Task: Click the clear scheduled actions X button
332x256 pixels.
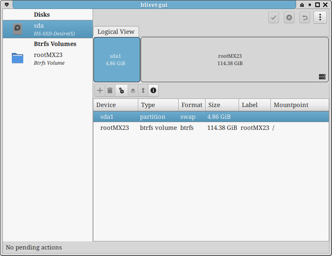Action: 289,18
